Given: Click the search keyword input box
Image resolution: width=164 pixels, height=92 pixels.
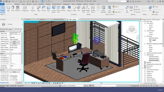Looking at the screenshot, I should (x=117, y=1).
